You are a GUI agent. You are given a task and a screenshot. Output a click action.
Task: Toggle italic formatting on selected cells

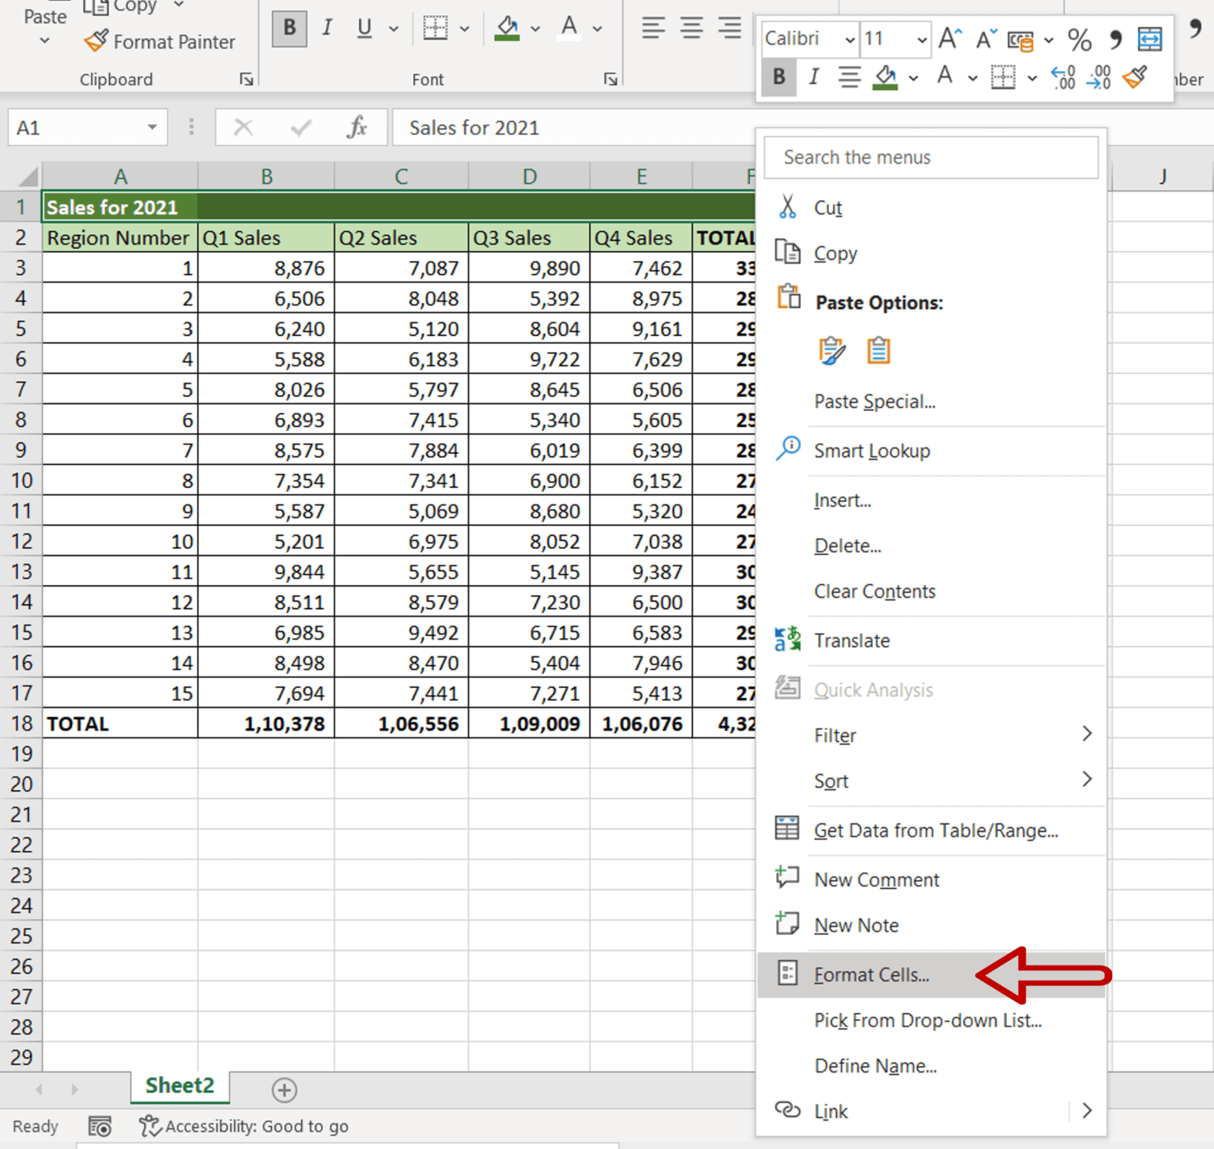(326, 28)
